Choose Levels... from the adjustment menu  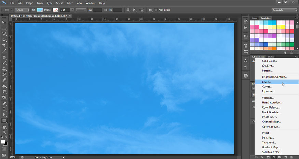(x=267, y=82)
